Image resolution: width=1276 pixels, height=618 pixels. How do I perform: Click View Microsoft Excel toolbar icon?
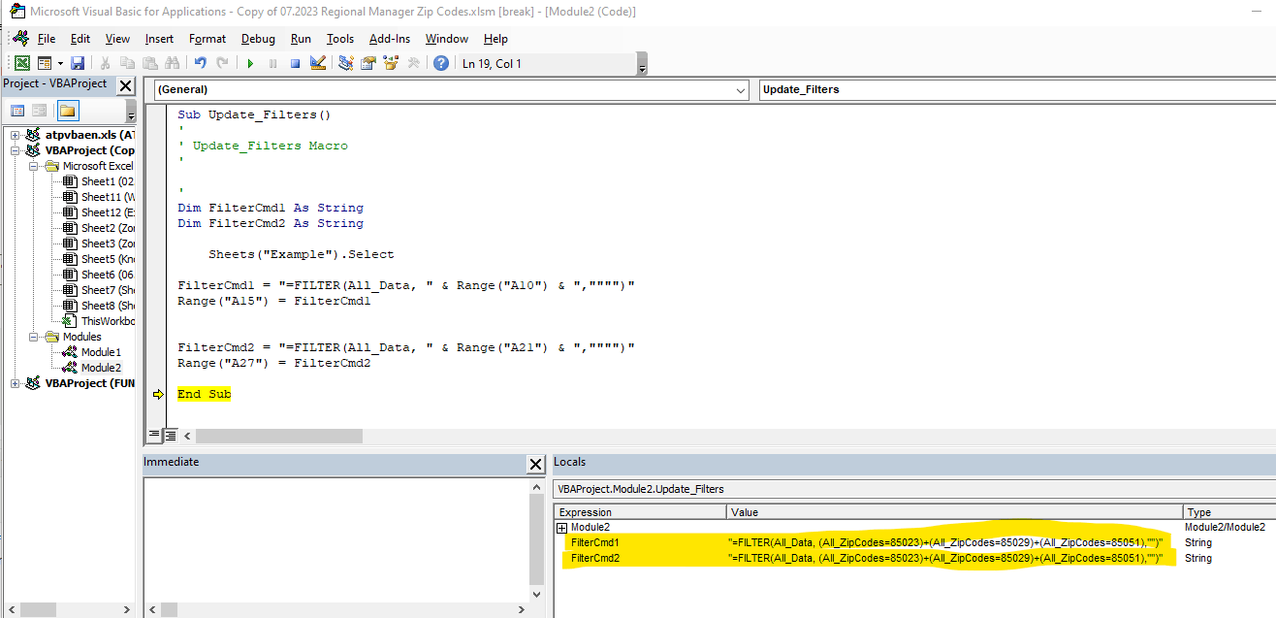[x=21, y=63]
